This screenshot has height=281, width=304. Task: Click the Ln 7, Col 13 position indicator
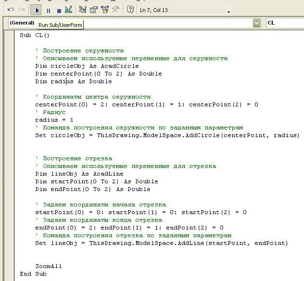(154, 9)
